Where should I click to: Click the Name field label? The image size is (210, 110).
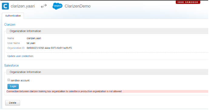pos(11,38)
